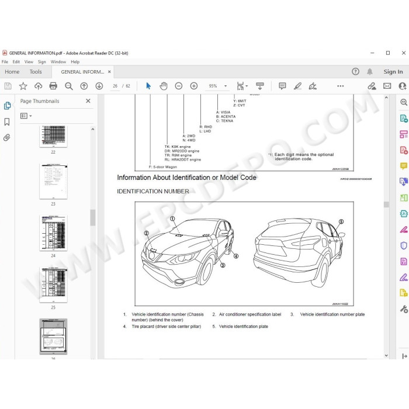
Task: Add the file to starred favorites
Action: coord(23,86)
